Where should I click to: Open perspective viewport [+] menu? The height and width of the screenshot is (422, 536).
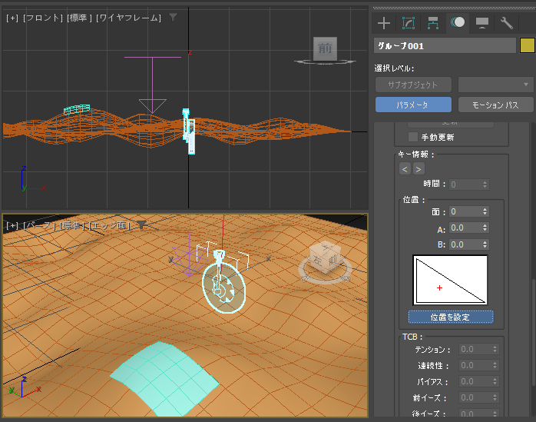point(12,225)
